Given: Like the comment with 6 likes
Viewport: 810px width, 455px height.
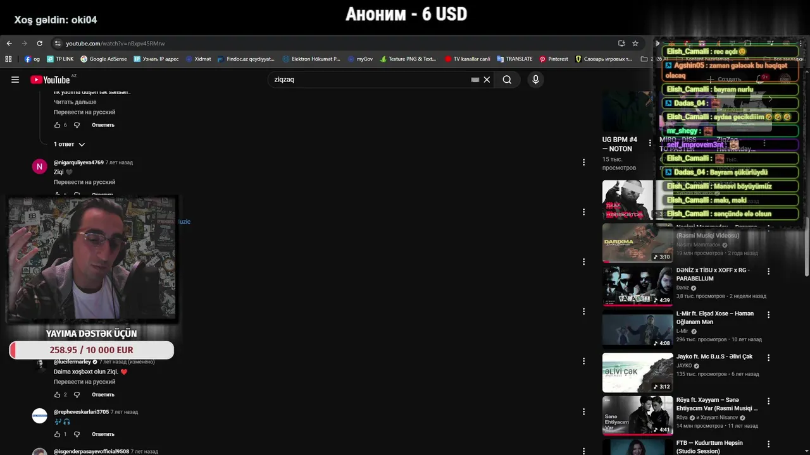Looking at the screenshot, I should [57, 125].
